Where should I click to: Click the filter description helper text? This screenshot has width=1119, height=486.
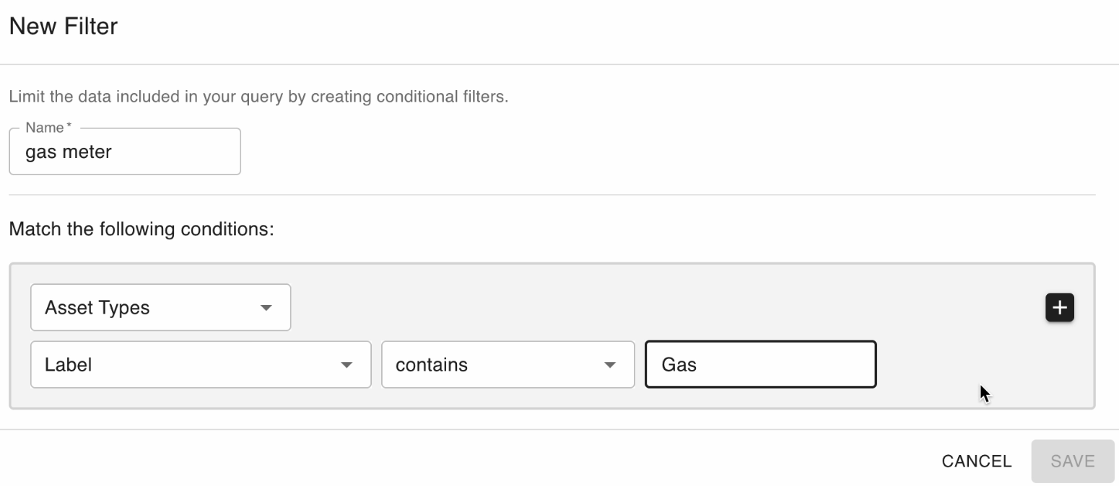coord(258,97)
